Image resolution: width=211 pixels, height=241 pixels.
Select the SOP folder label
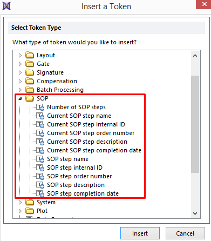(43, 98)
